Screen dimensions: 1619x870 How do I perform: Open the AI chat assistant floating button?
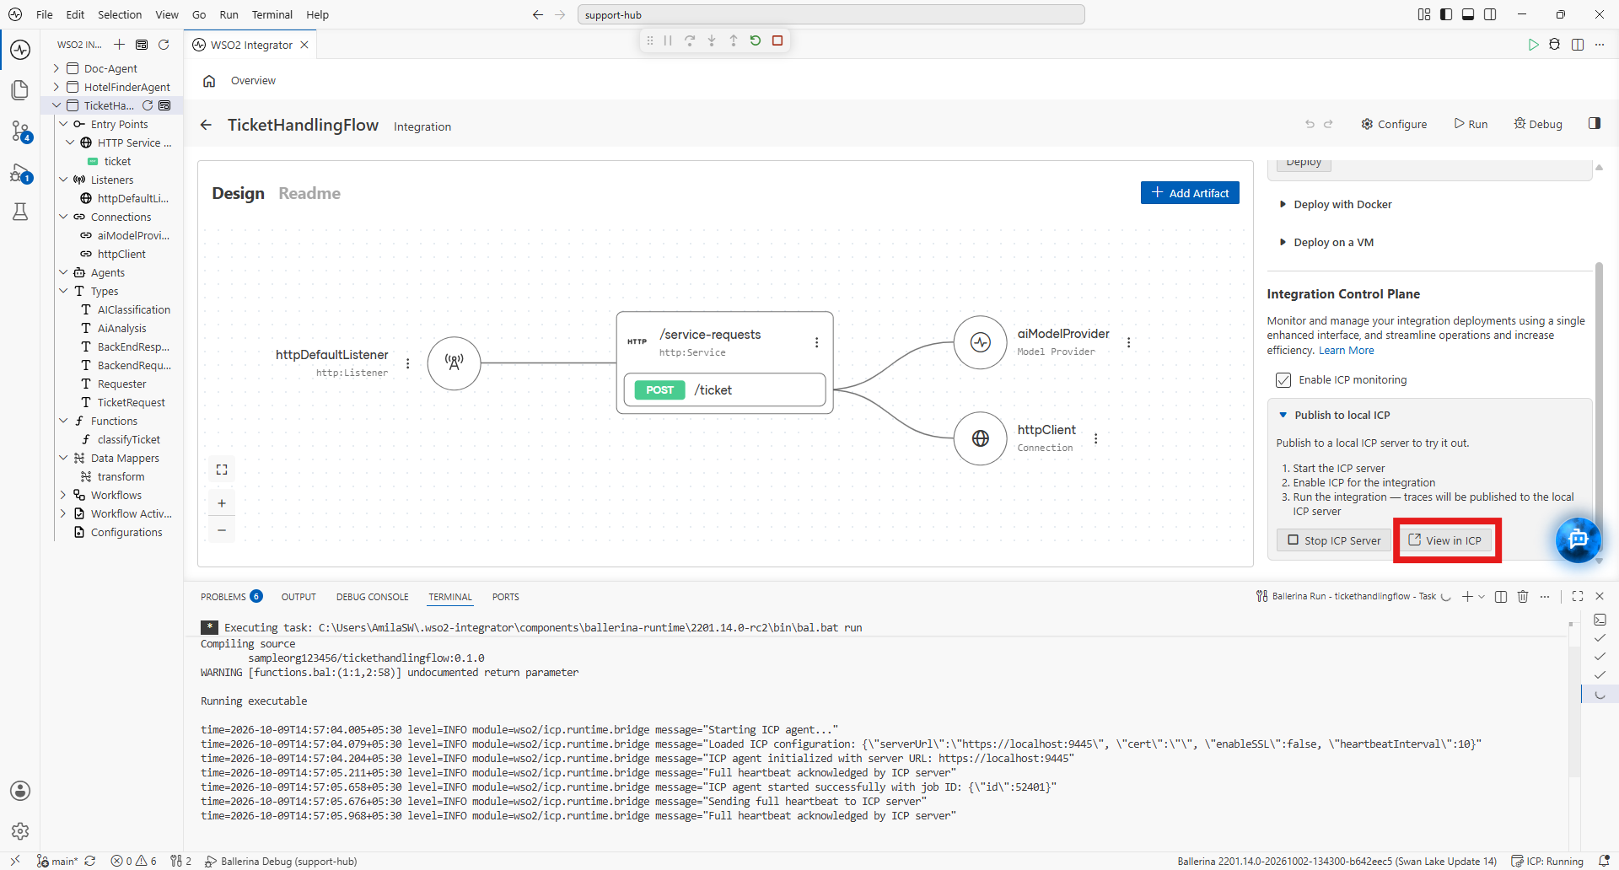click(x=1578, y=540)
